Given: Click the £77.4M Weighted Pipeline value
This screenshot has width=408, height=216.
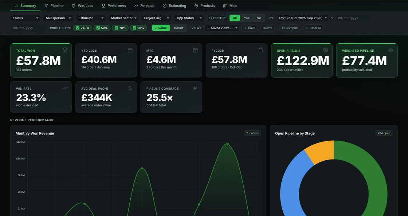Looking at the screenshot, I should tap(364, 60).
